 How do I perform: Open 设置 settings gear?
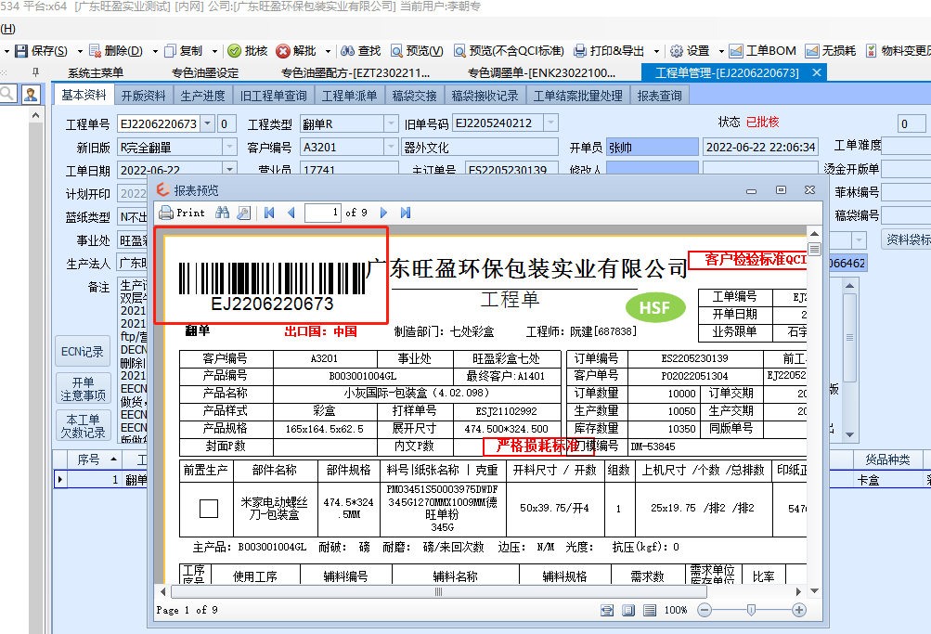point(690,51)
